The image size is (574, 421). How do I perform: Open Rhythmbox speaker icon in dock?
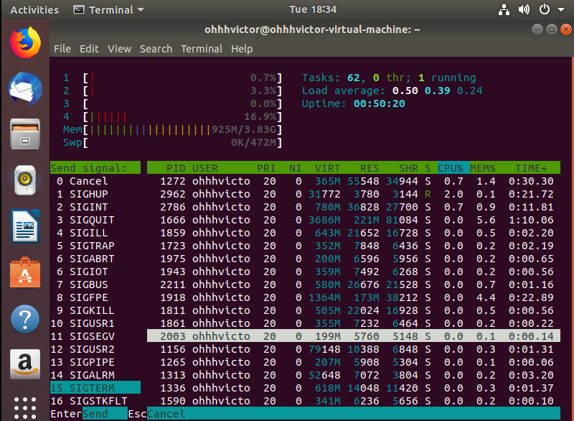pyautogui.click(x=25, y=180)
